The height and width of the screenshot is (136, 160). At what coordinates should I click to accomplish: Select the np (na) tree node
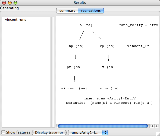point(76,46)
